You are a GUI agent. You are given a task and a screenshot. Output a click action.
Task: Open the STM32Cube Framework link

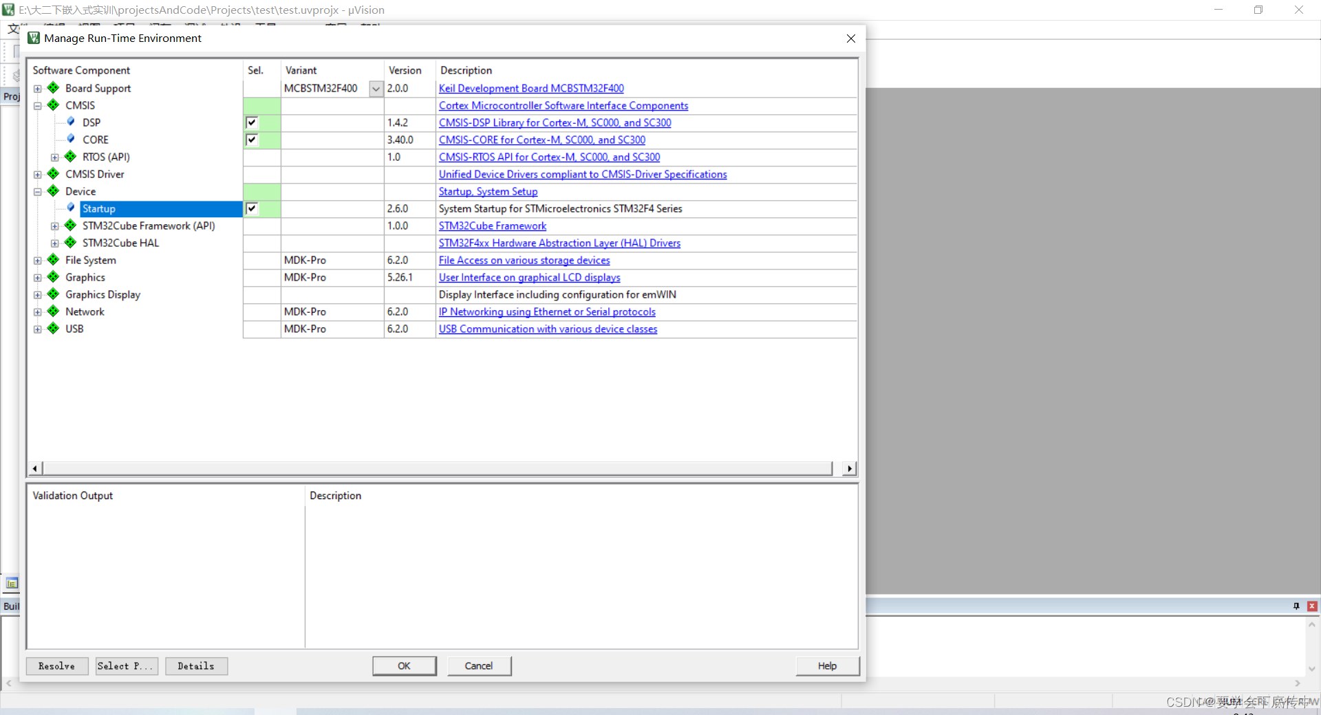tap(493, 225)
